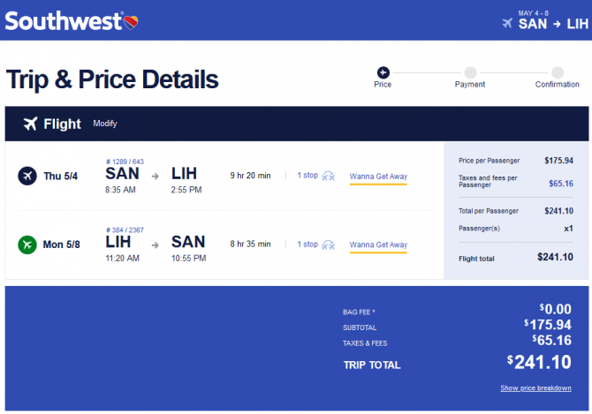Image resolution: width=592 pixels, height=414 pixels.
Task: Click the dark departing-flight icon for Thu 5/4
Action: [27, 176]
